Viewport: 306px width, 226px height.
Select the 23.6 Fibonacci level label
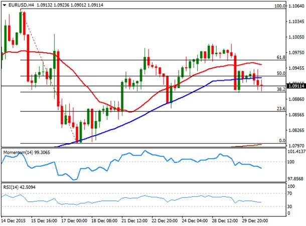(281, 108)
